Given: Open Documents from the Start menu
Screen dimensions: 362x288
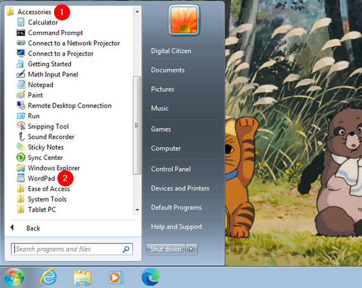Looking at the screenshot, I should point(168,70).
